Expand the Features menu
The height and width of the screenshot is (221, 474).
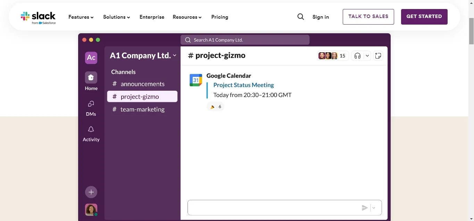pyautogui.click(x=81, y=17)
